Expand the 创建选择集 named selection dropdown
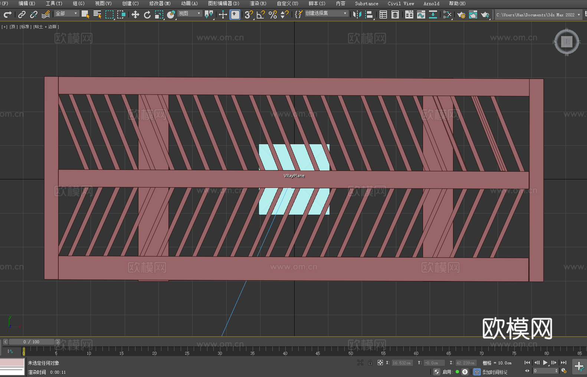Screen dimensions: 587x377 327,13
